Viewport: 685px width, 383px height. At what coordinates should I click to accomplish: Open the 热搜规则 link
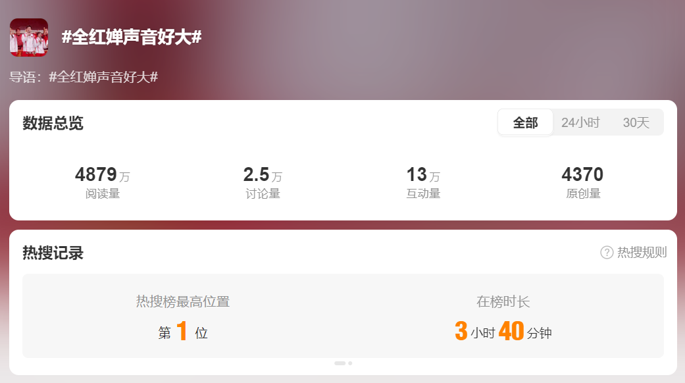click(x=642, y=253)
